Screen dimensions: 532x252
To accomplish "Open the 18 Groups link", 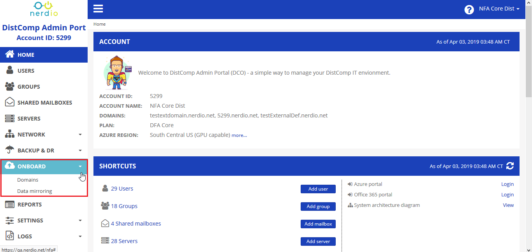I will 124,206.
